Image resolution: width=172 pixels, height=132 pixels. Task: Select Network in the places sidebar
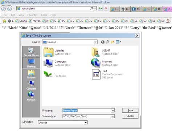click(31, 96)
